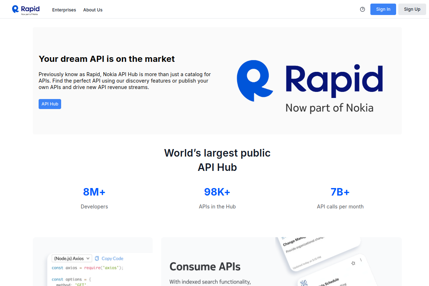Open the API Hub button
This screenshot has height=286, width=429.
coord(50,104)
